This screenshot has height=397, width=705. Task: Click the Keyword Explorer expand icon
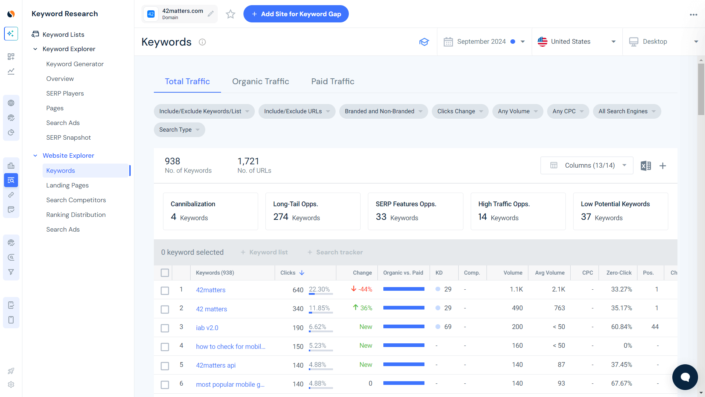pos(36,49)
